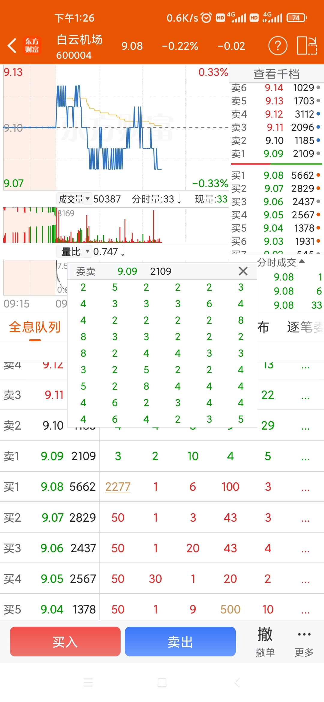Tap the 500 order in 买5 queue

click(x=230, y=609)
